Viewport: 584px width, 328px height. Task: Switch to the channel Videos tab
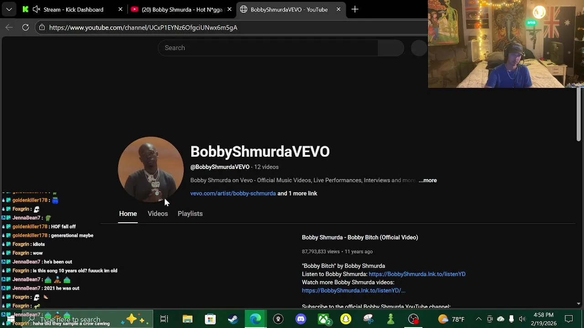click(158, 214)
